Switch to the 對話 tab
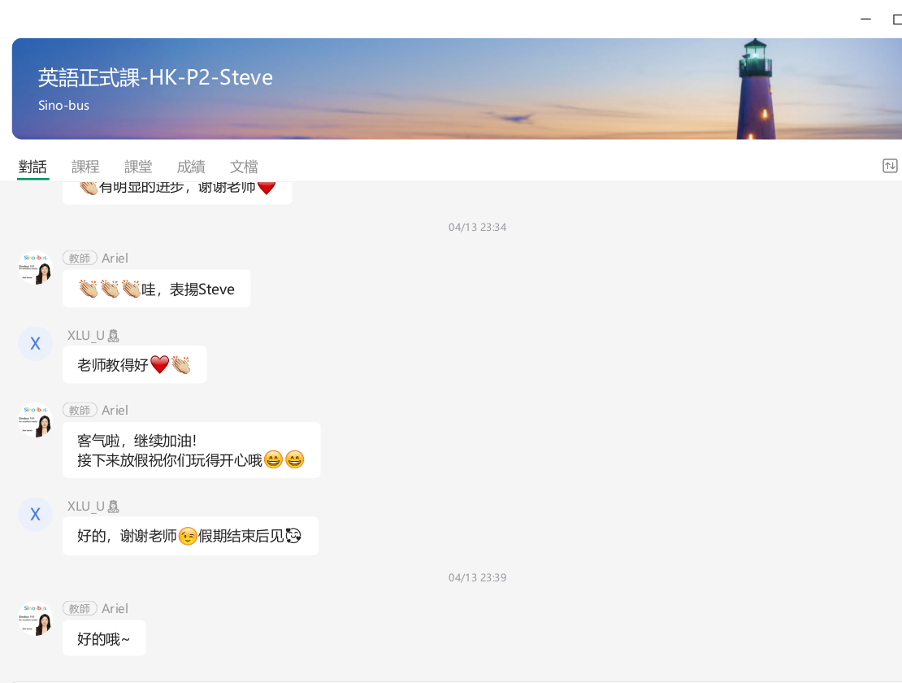 tap(33, 167)
